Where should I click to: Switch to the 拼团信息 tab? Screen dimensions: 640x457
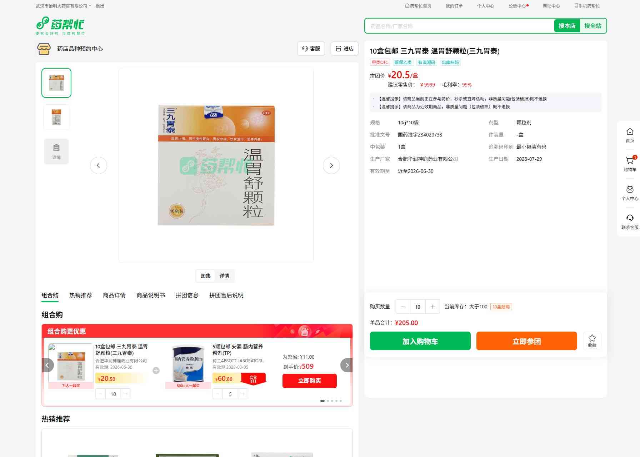(187, 295)
